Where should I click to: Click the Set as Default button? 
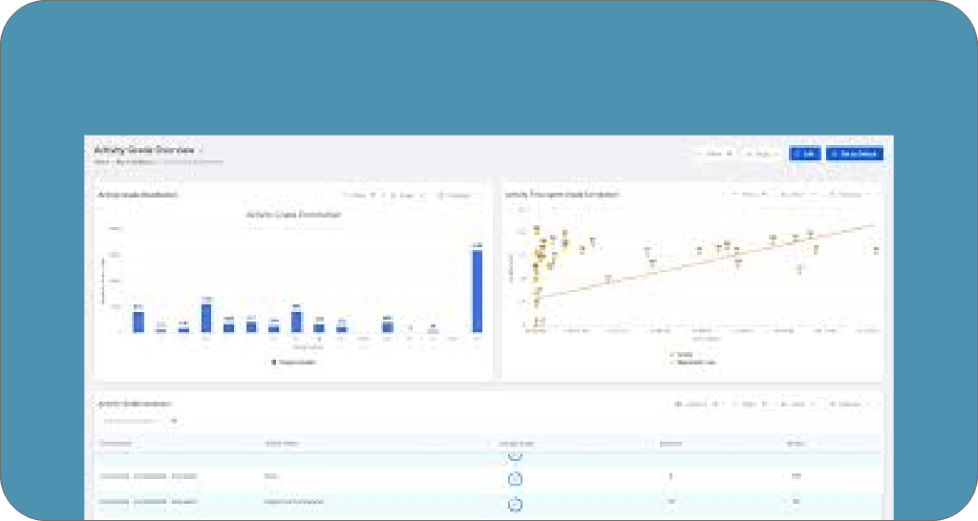tap(854, 153)
